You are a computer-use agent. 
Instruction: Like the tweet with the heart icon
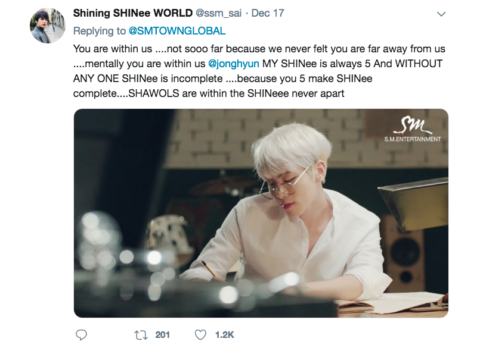pyautogui.click(x=200, y=335)
